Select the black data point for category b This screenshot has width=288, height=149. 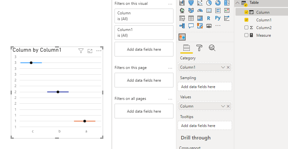58,92
